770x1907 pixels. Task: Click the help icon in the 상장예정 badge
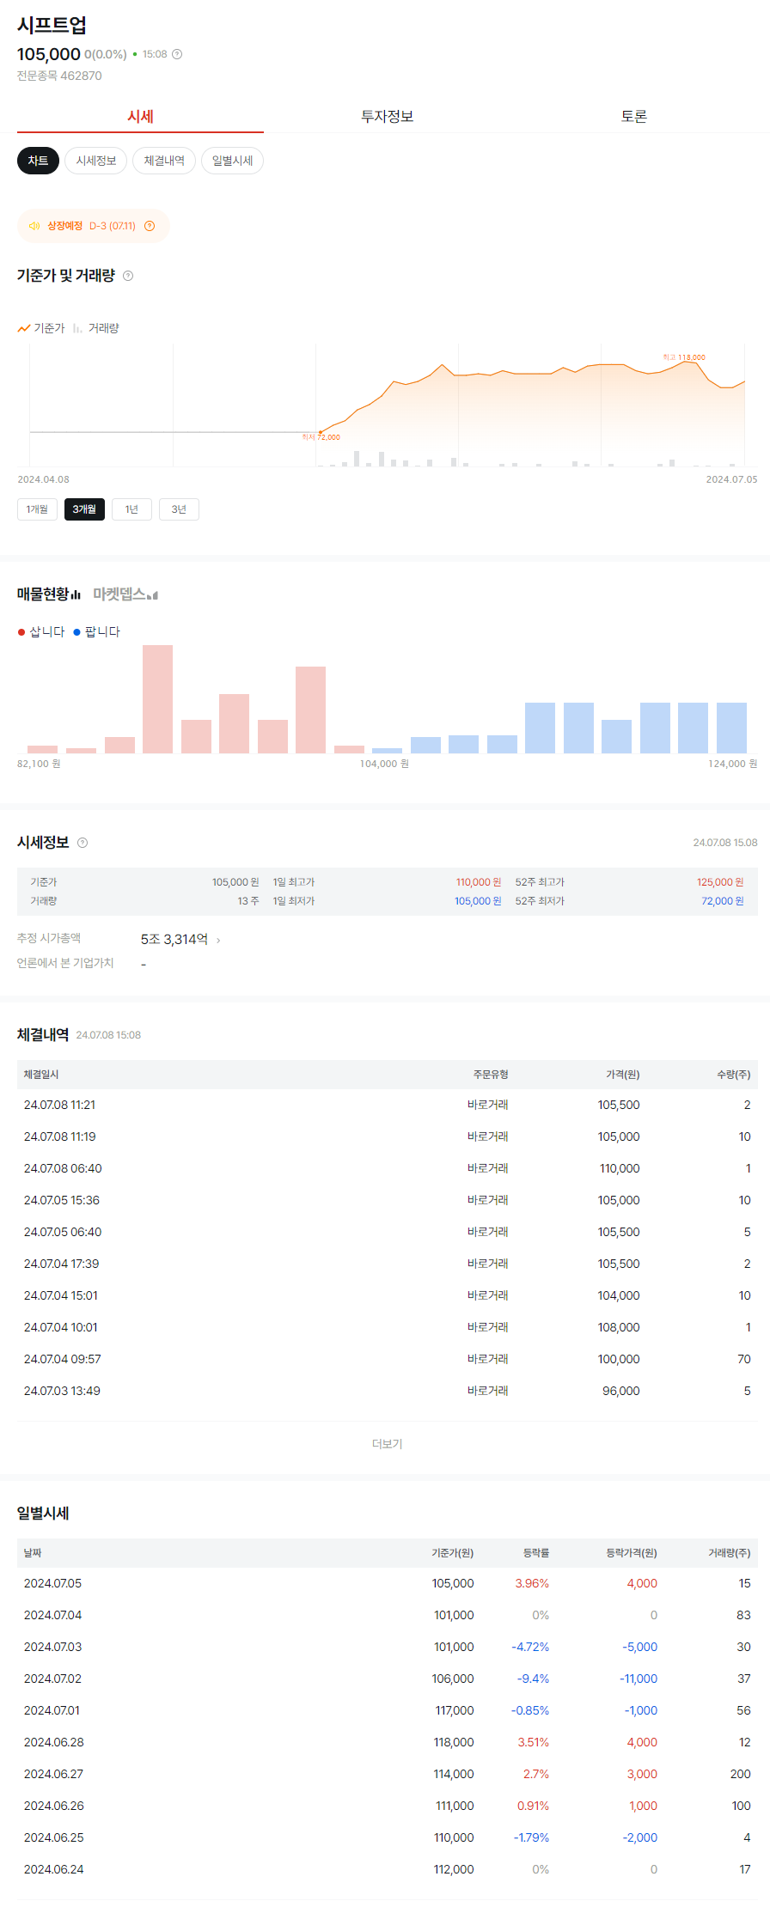[150, 226]
